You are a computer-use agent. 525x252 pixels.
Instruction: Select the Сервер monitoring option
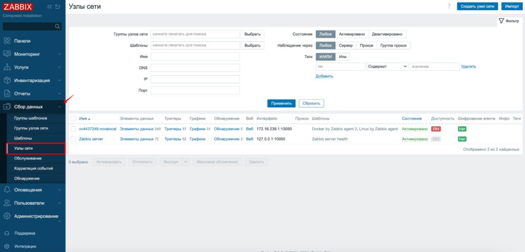point(345,45)
